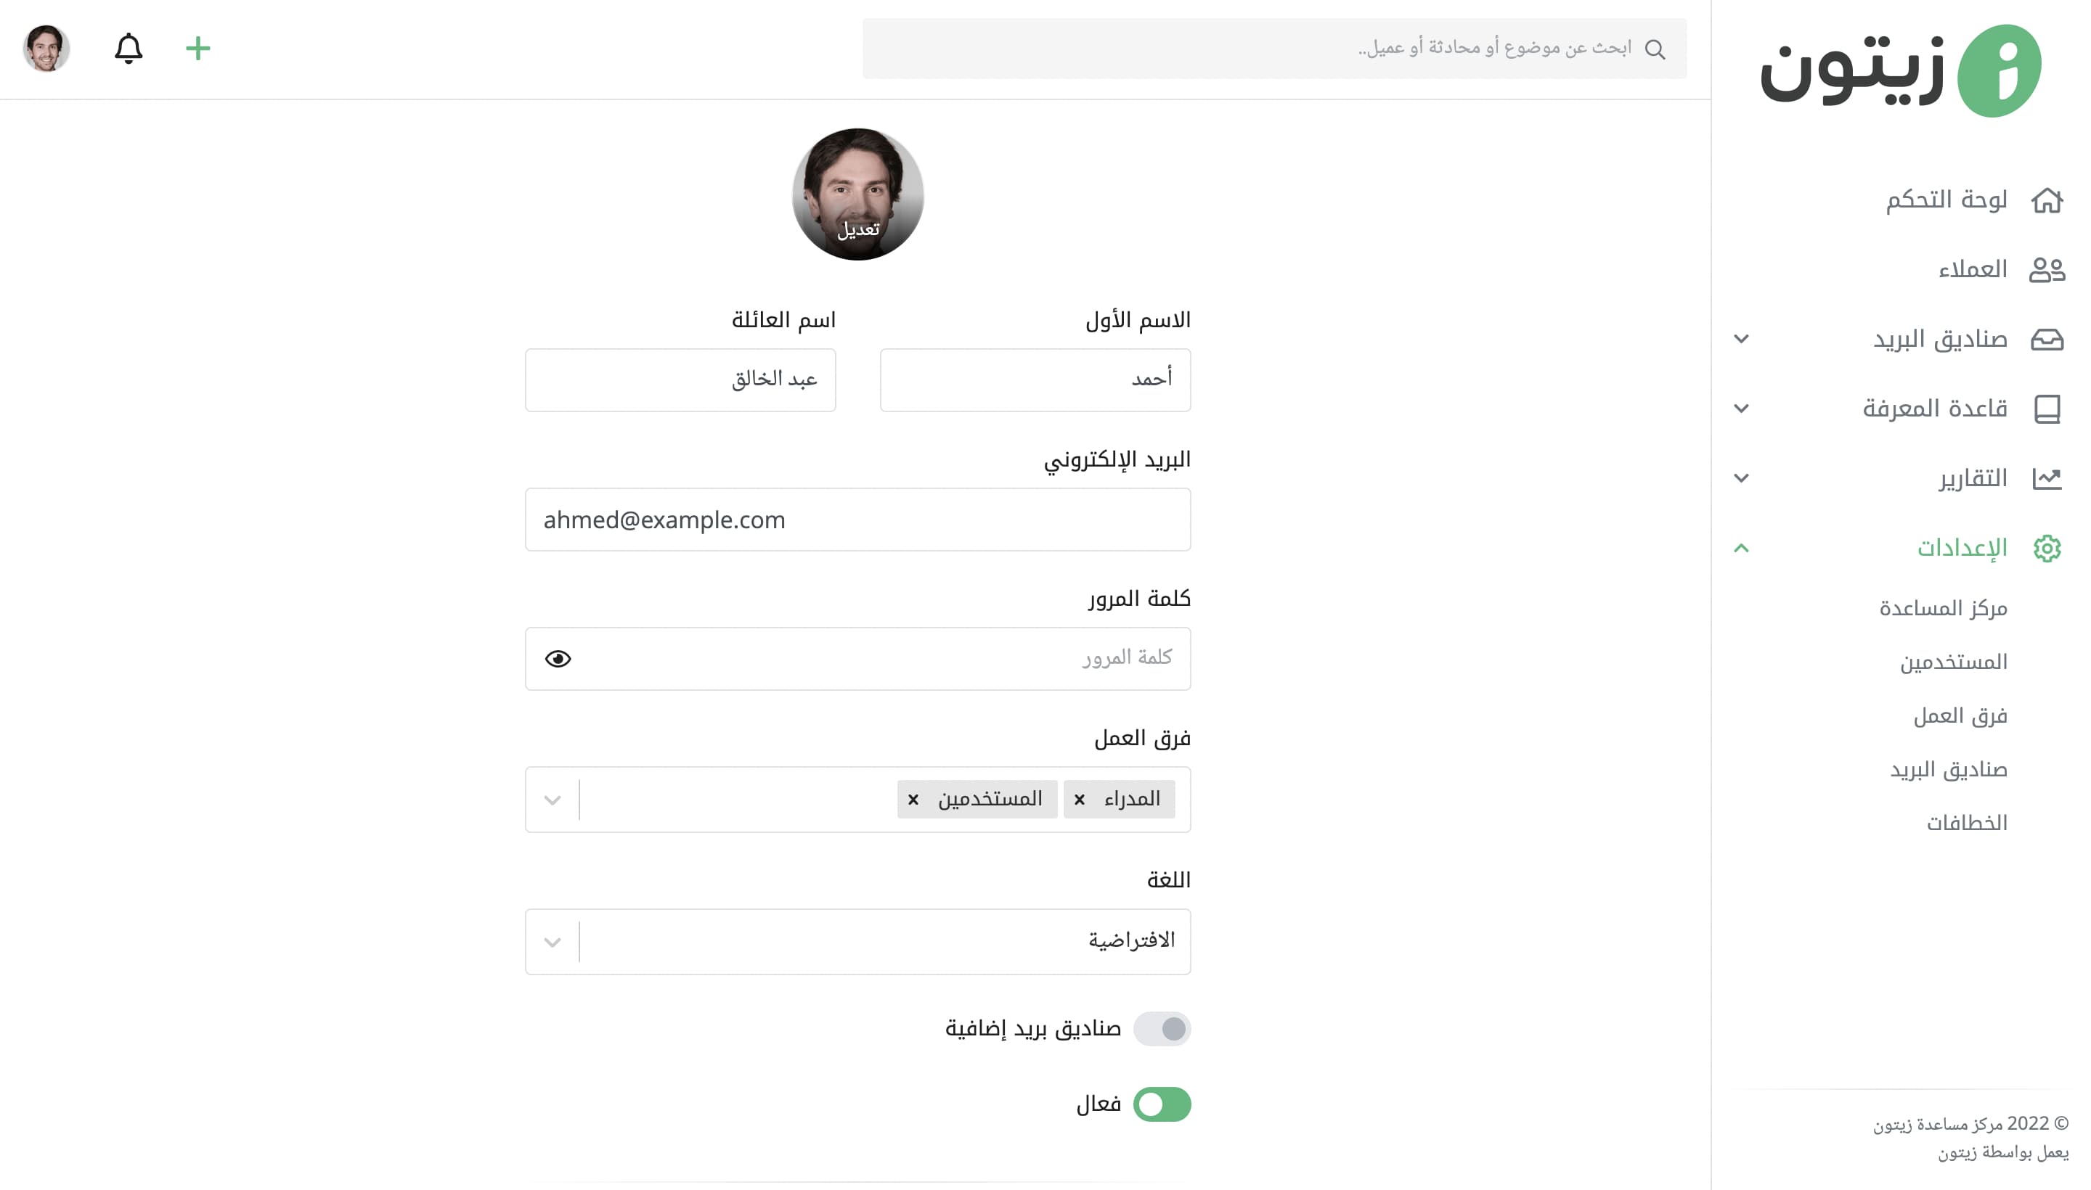Collapse the settings (الإعدادات) menu chevron

pyautogui.click(x=1741, y=548)
